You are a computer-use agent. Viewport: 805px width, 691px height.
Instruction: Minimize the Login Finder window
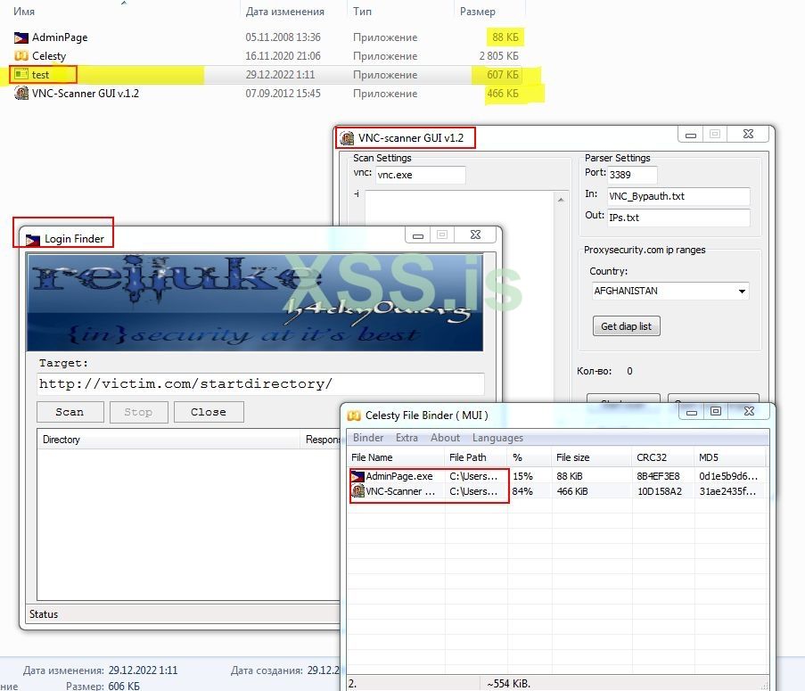(418, 235)
